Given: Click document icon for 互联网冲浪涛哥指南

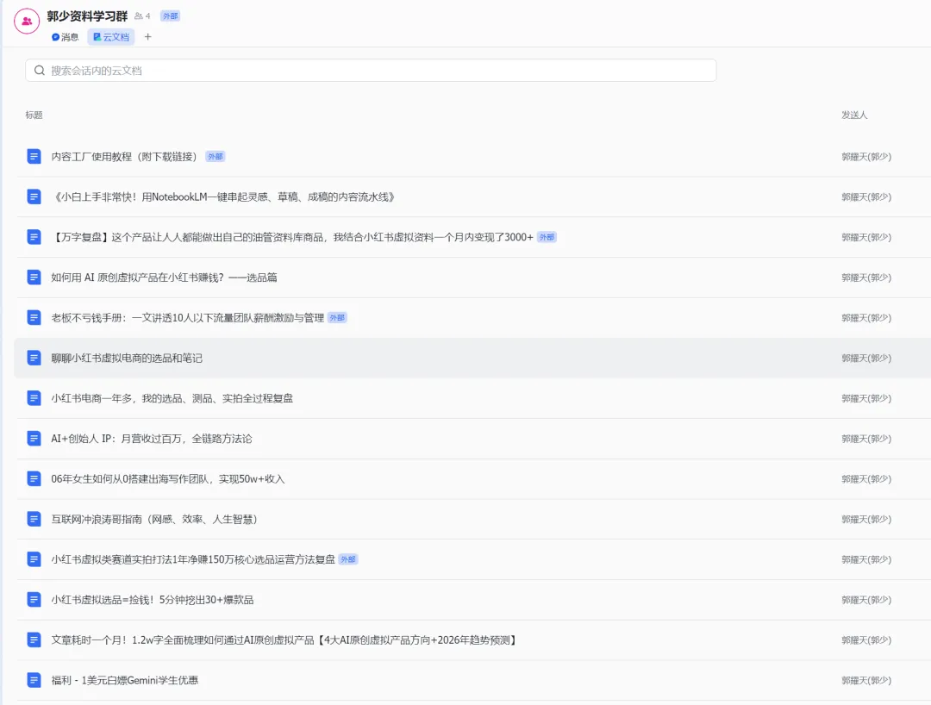Looking at the screenshot, I should tap(34, 519).
